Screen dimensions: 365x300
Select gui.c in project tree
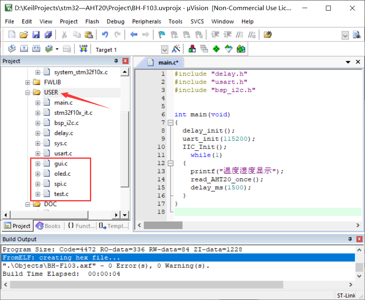(x=61, y=164)
